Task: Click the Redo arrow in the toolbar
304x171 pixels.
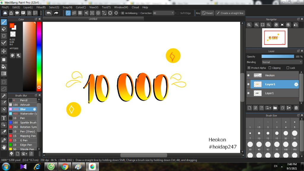Action: click(56, 13)
